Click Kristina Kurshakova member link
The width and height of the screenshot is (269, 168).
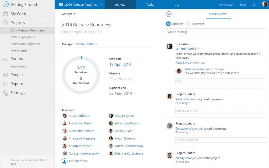click(x=129, y=153)
